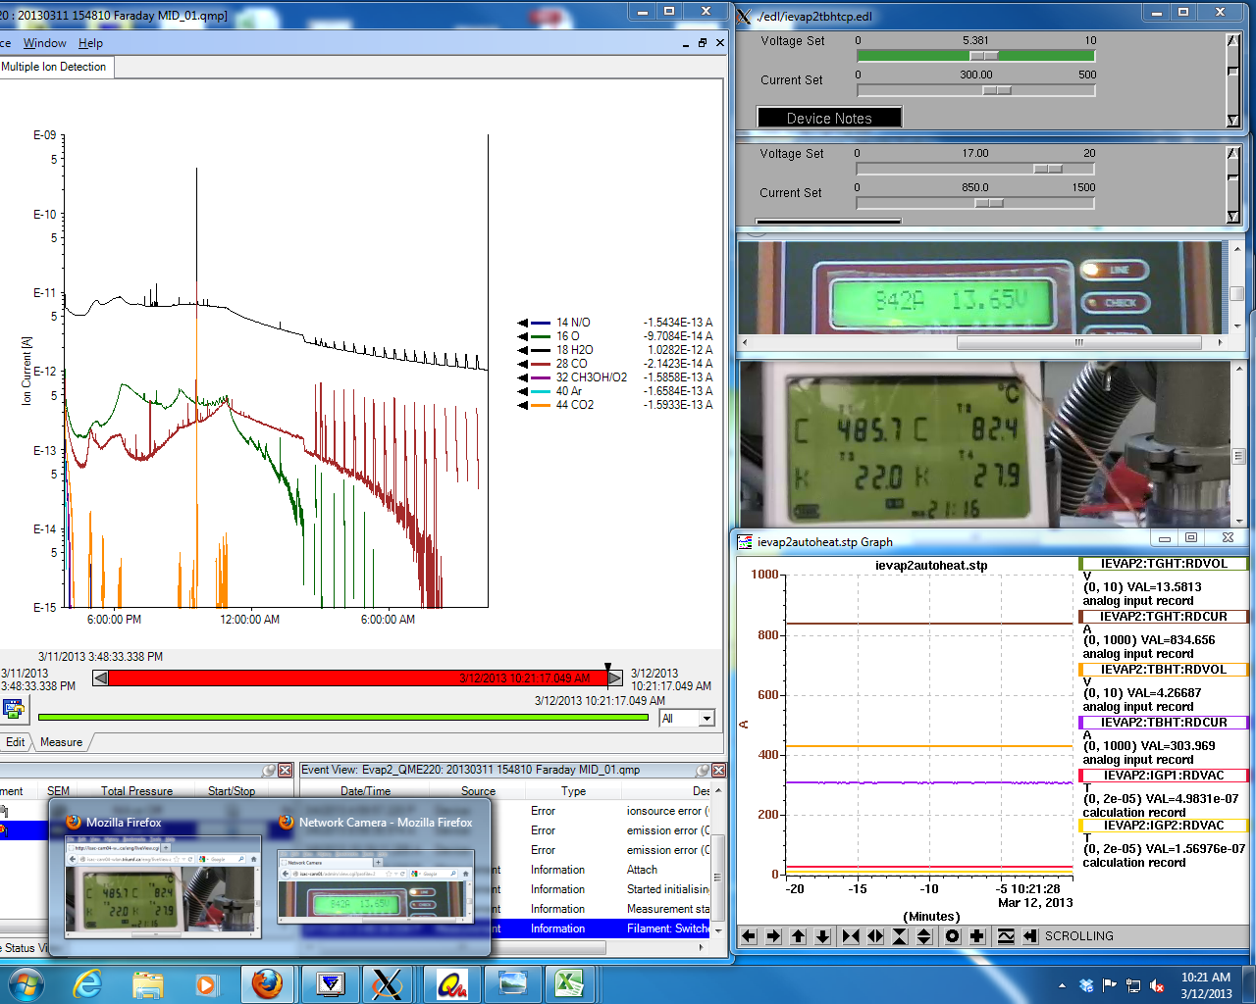Viewport: 1256px width, 1004px height.
Task: Adjust upper Current Set slider showing 300.00
Action: coord(976,90)
